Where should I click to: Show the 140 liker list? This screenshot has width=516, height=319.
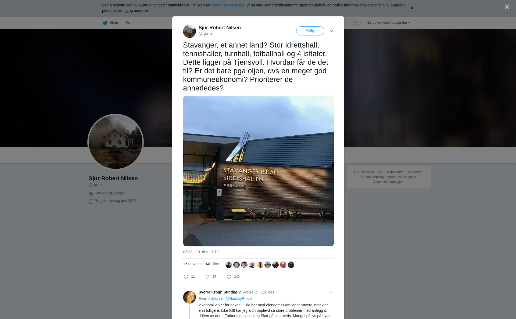point(212,264)
